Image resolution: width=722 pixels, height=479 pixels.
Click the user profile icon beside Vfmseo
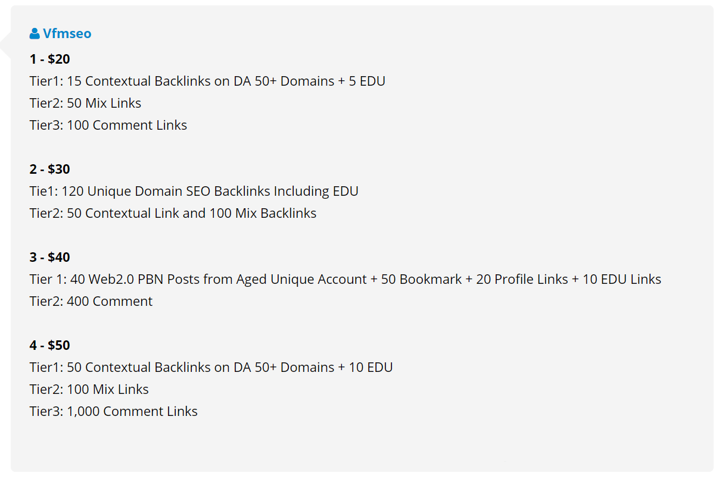point(35,34)
